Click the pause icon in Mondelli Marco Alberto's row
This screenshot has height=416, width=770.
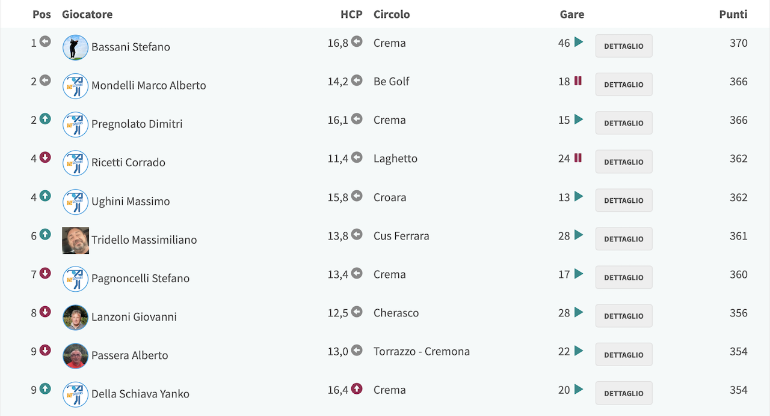tap(578, 80)
